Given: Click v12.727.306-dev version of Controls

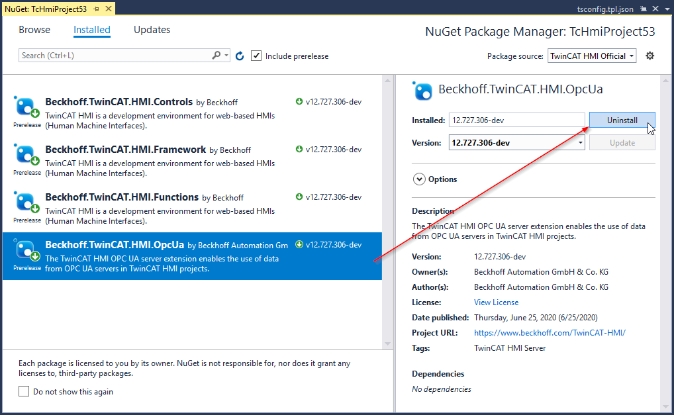Looking at the screenshot, I should click(334, 102).
